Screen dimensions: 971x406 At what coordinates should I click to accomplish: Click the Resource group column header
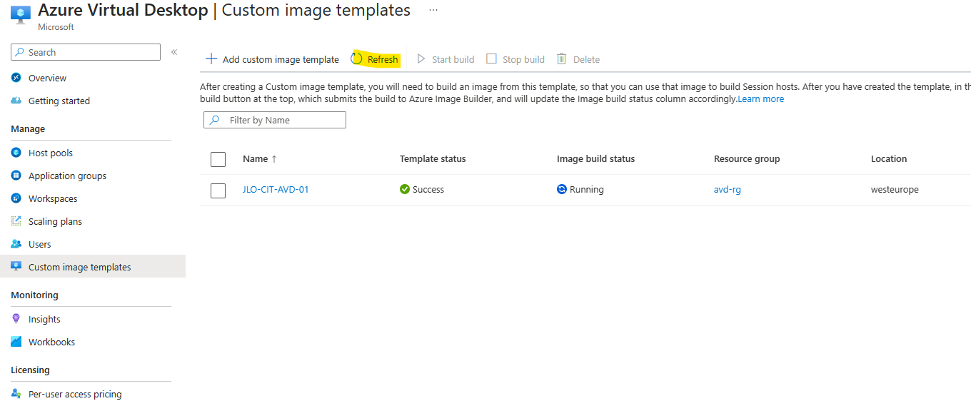pos(747,159)
